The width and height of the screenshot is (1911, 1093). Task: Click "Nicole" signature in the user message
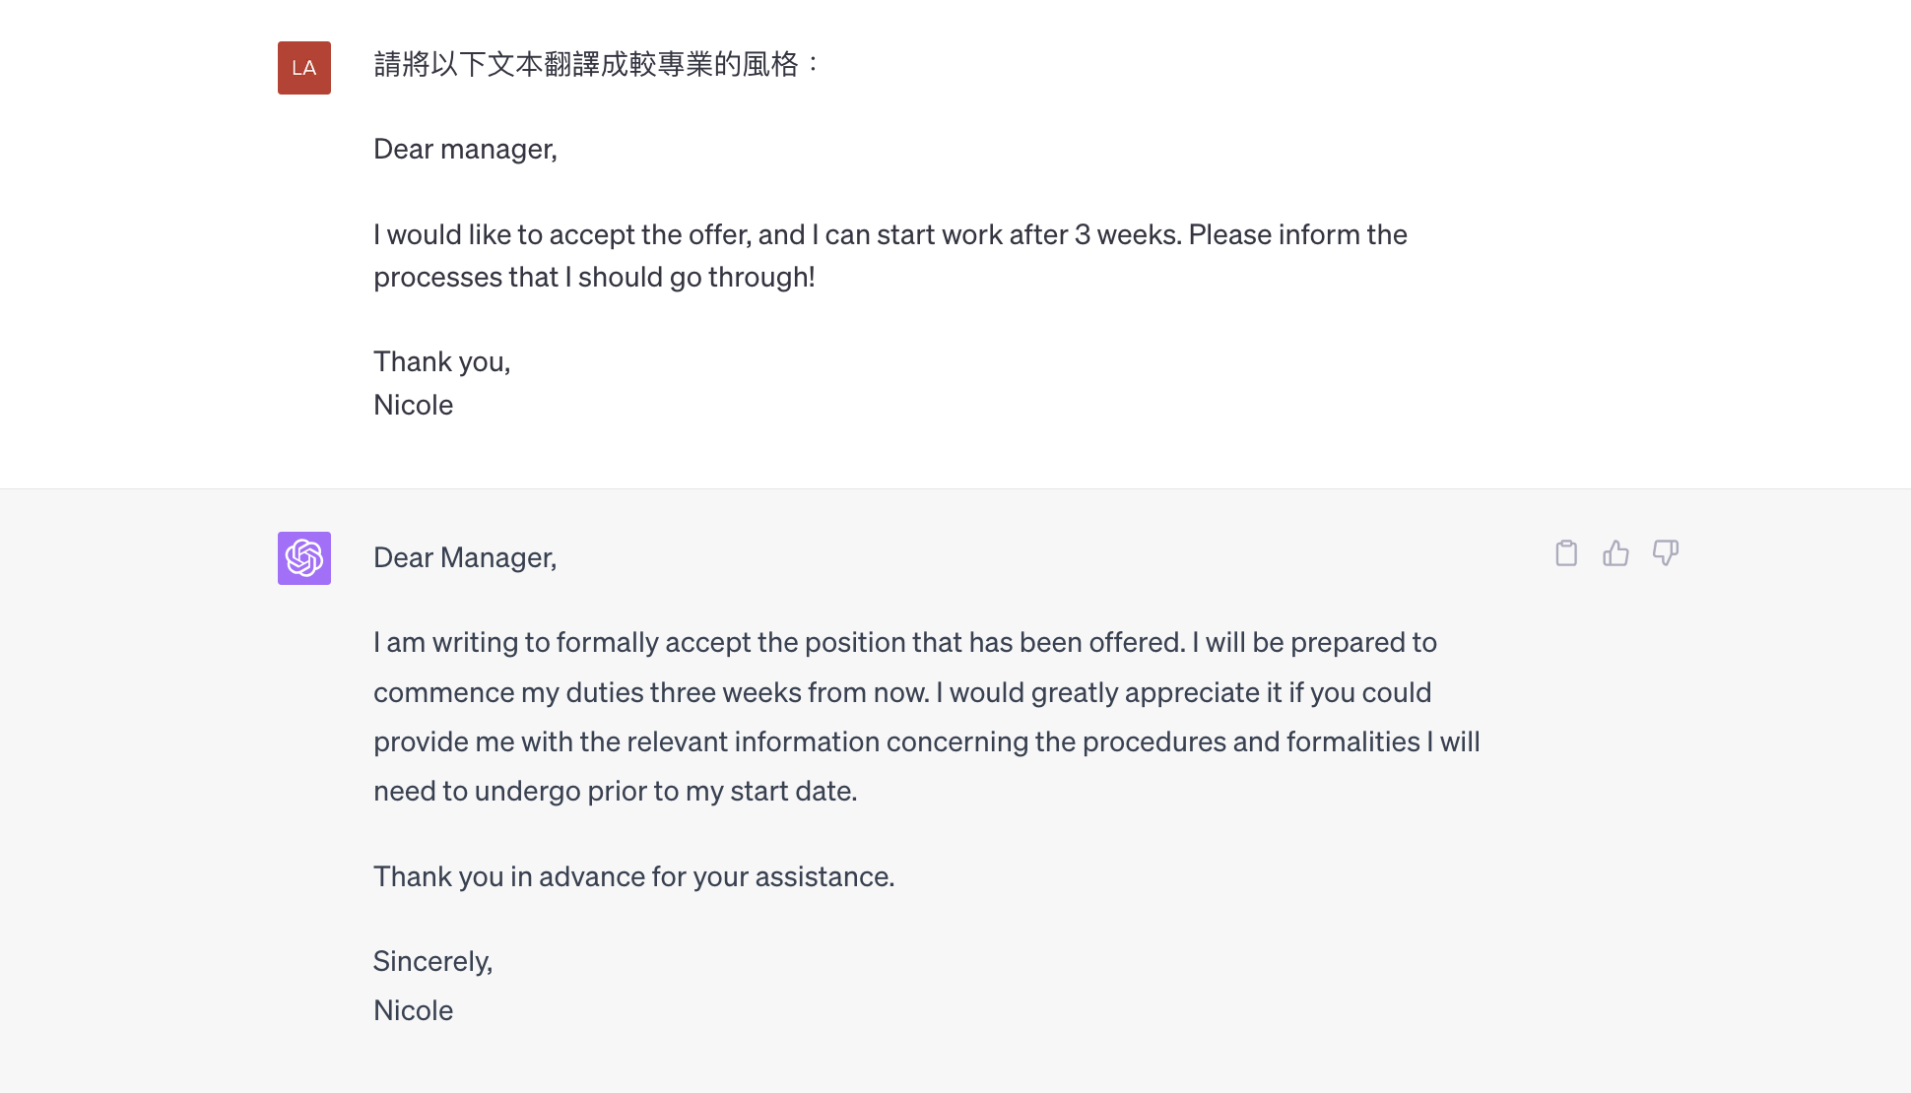pos(413,406)
